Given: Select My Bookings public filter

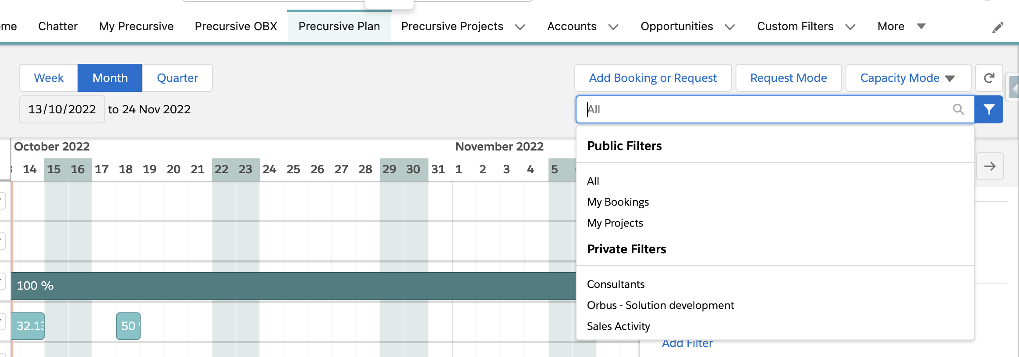Looking at the screenshot, I should tap(618, 202).
